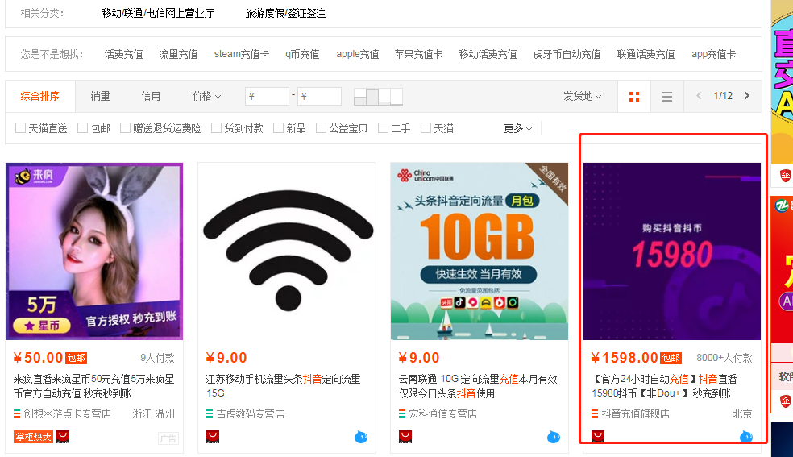Sort results by 信用
Screen dimensions: 793x457
pyautogui.click(x=150, y=96)
